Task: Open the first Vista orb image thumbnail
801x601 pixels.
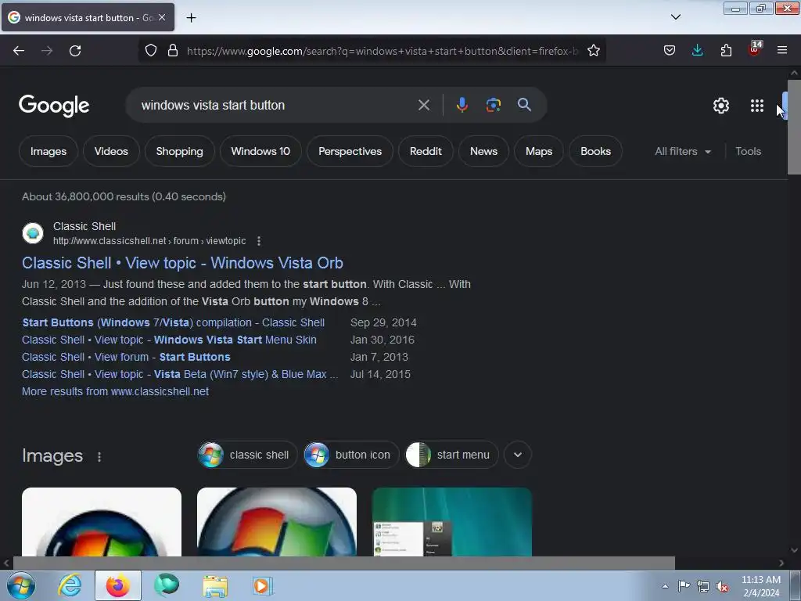Action: tap(102, 522)
